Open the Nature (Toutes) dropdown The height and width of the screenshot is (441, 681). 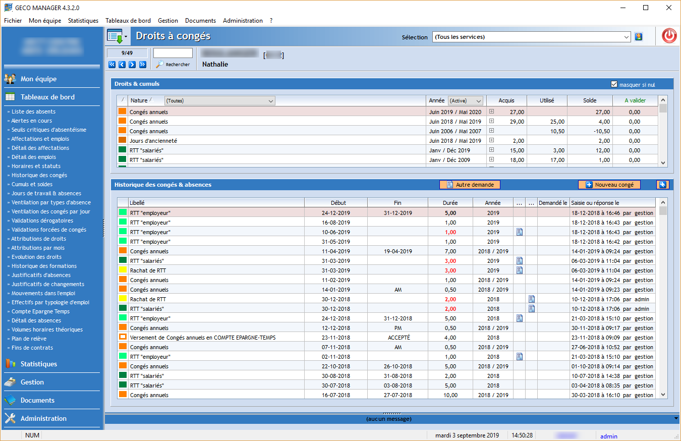(x=220, y=100)
